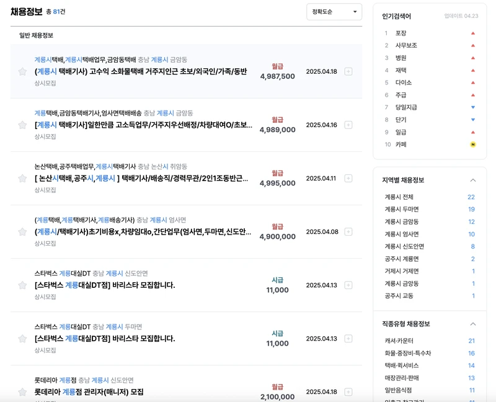Open the 정확도순 sort dropdown
The image size is (496, 402).
[334, 12]
